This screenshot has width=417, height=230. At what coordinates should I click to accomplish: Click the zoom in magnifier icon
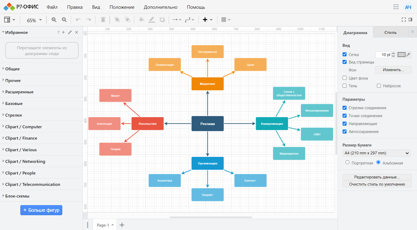54,20
